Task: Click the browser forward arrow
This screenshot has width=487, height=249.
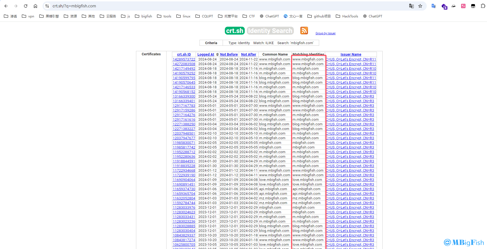Action: tap(16, 6)
